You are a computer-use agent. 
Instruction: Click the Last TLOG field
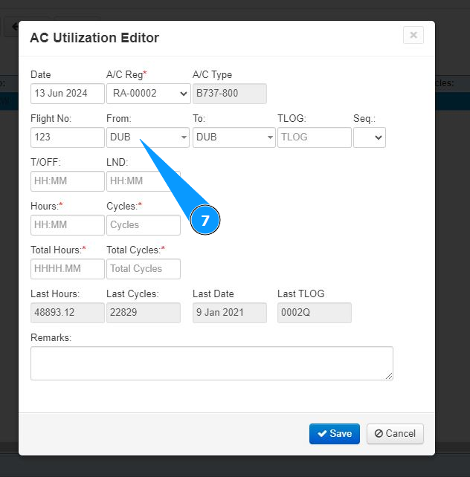coord(314,313)
